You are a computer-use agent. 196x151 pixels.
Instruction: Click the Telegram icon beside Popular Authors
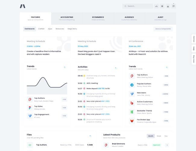[132, 85]
